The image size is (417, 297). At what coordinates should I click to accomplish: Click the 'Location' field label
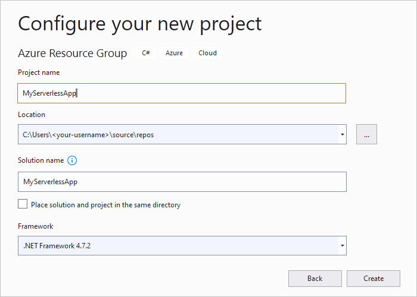pos(32,115)
